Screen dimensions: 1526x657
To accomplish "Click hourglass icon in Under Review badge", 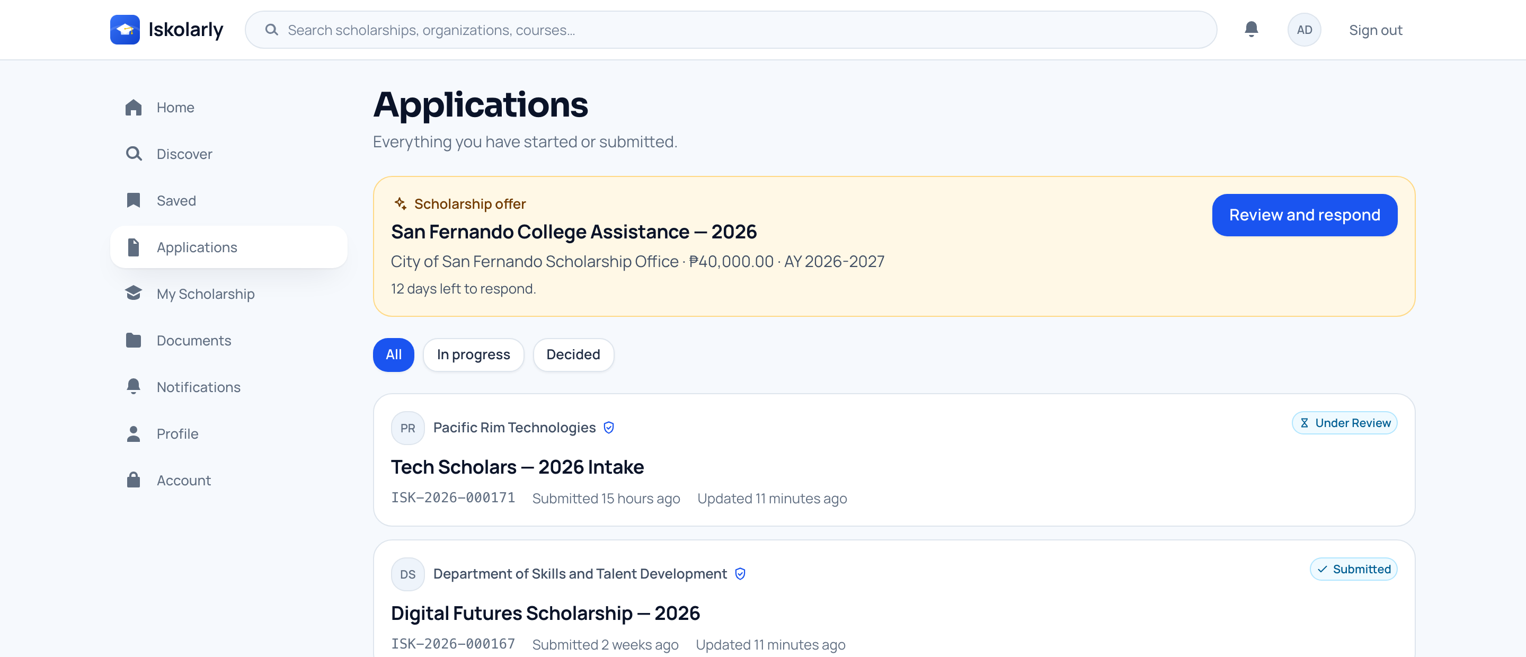I will point(1304,423).
